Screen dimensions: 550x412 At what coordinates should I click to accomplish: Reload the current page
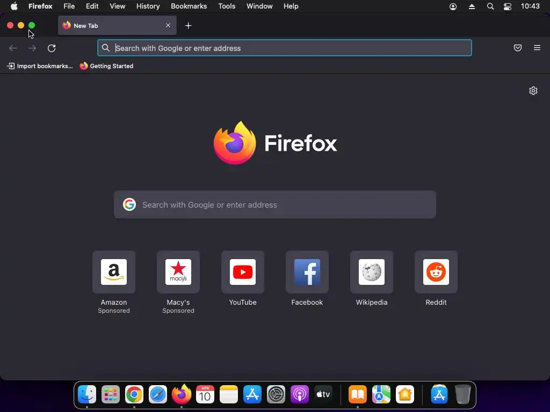52,48
